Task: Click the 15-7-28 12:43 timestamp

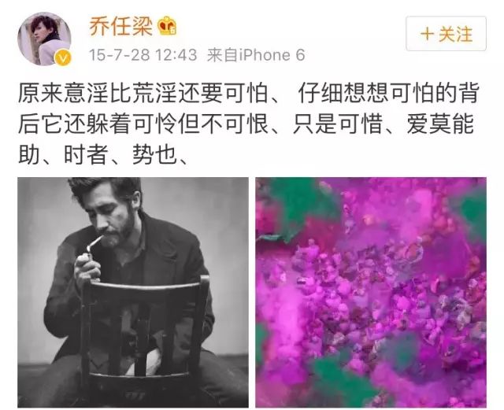Action: click(x=143, y=55)
